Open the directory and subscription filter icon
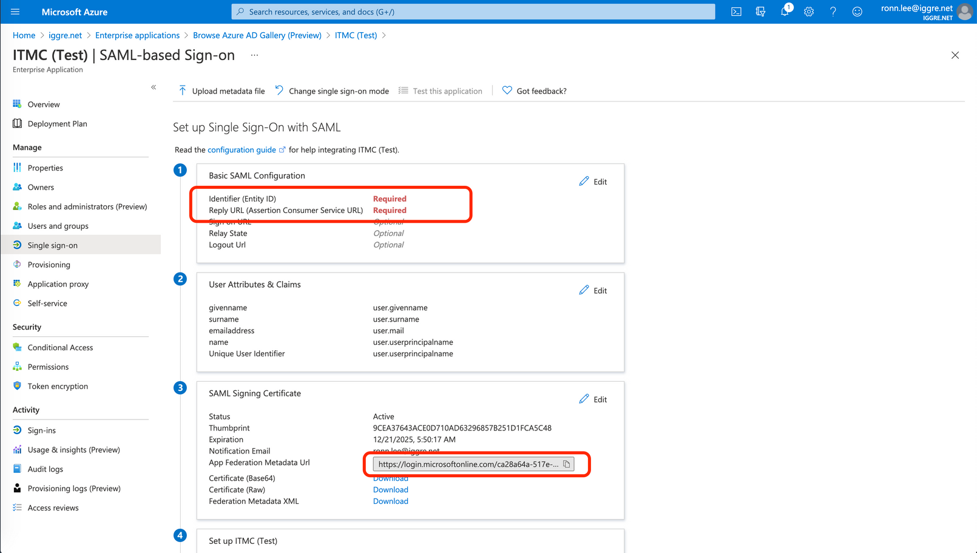The width and height of the screenshot is (977, 553). 760,12
